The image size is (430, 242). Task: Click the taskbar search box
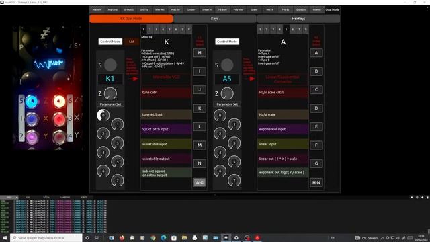tap(46, 237)
